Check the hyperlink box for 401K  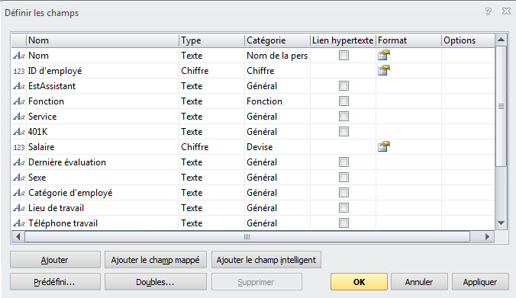(344, 131)
